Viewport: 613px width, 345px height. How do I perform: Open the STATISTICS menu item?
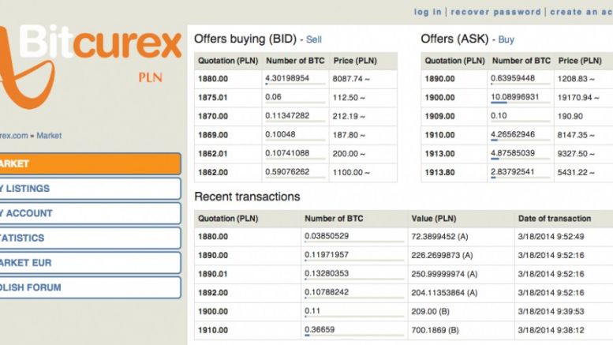[90, 238]
